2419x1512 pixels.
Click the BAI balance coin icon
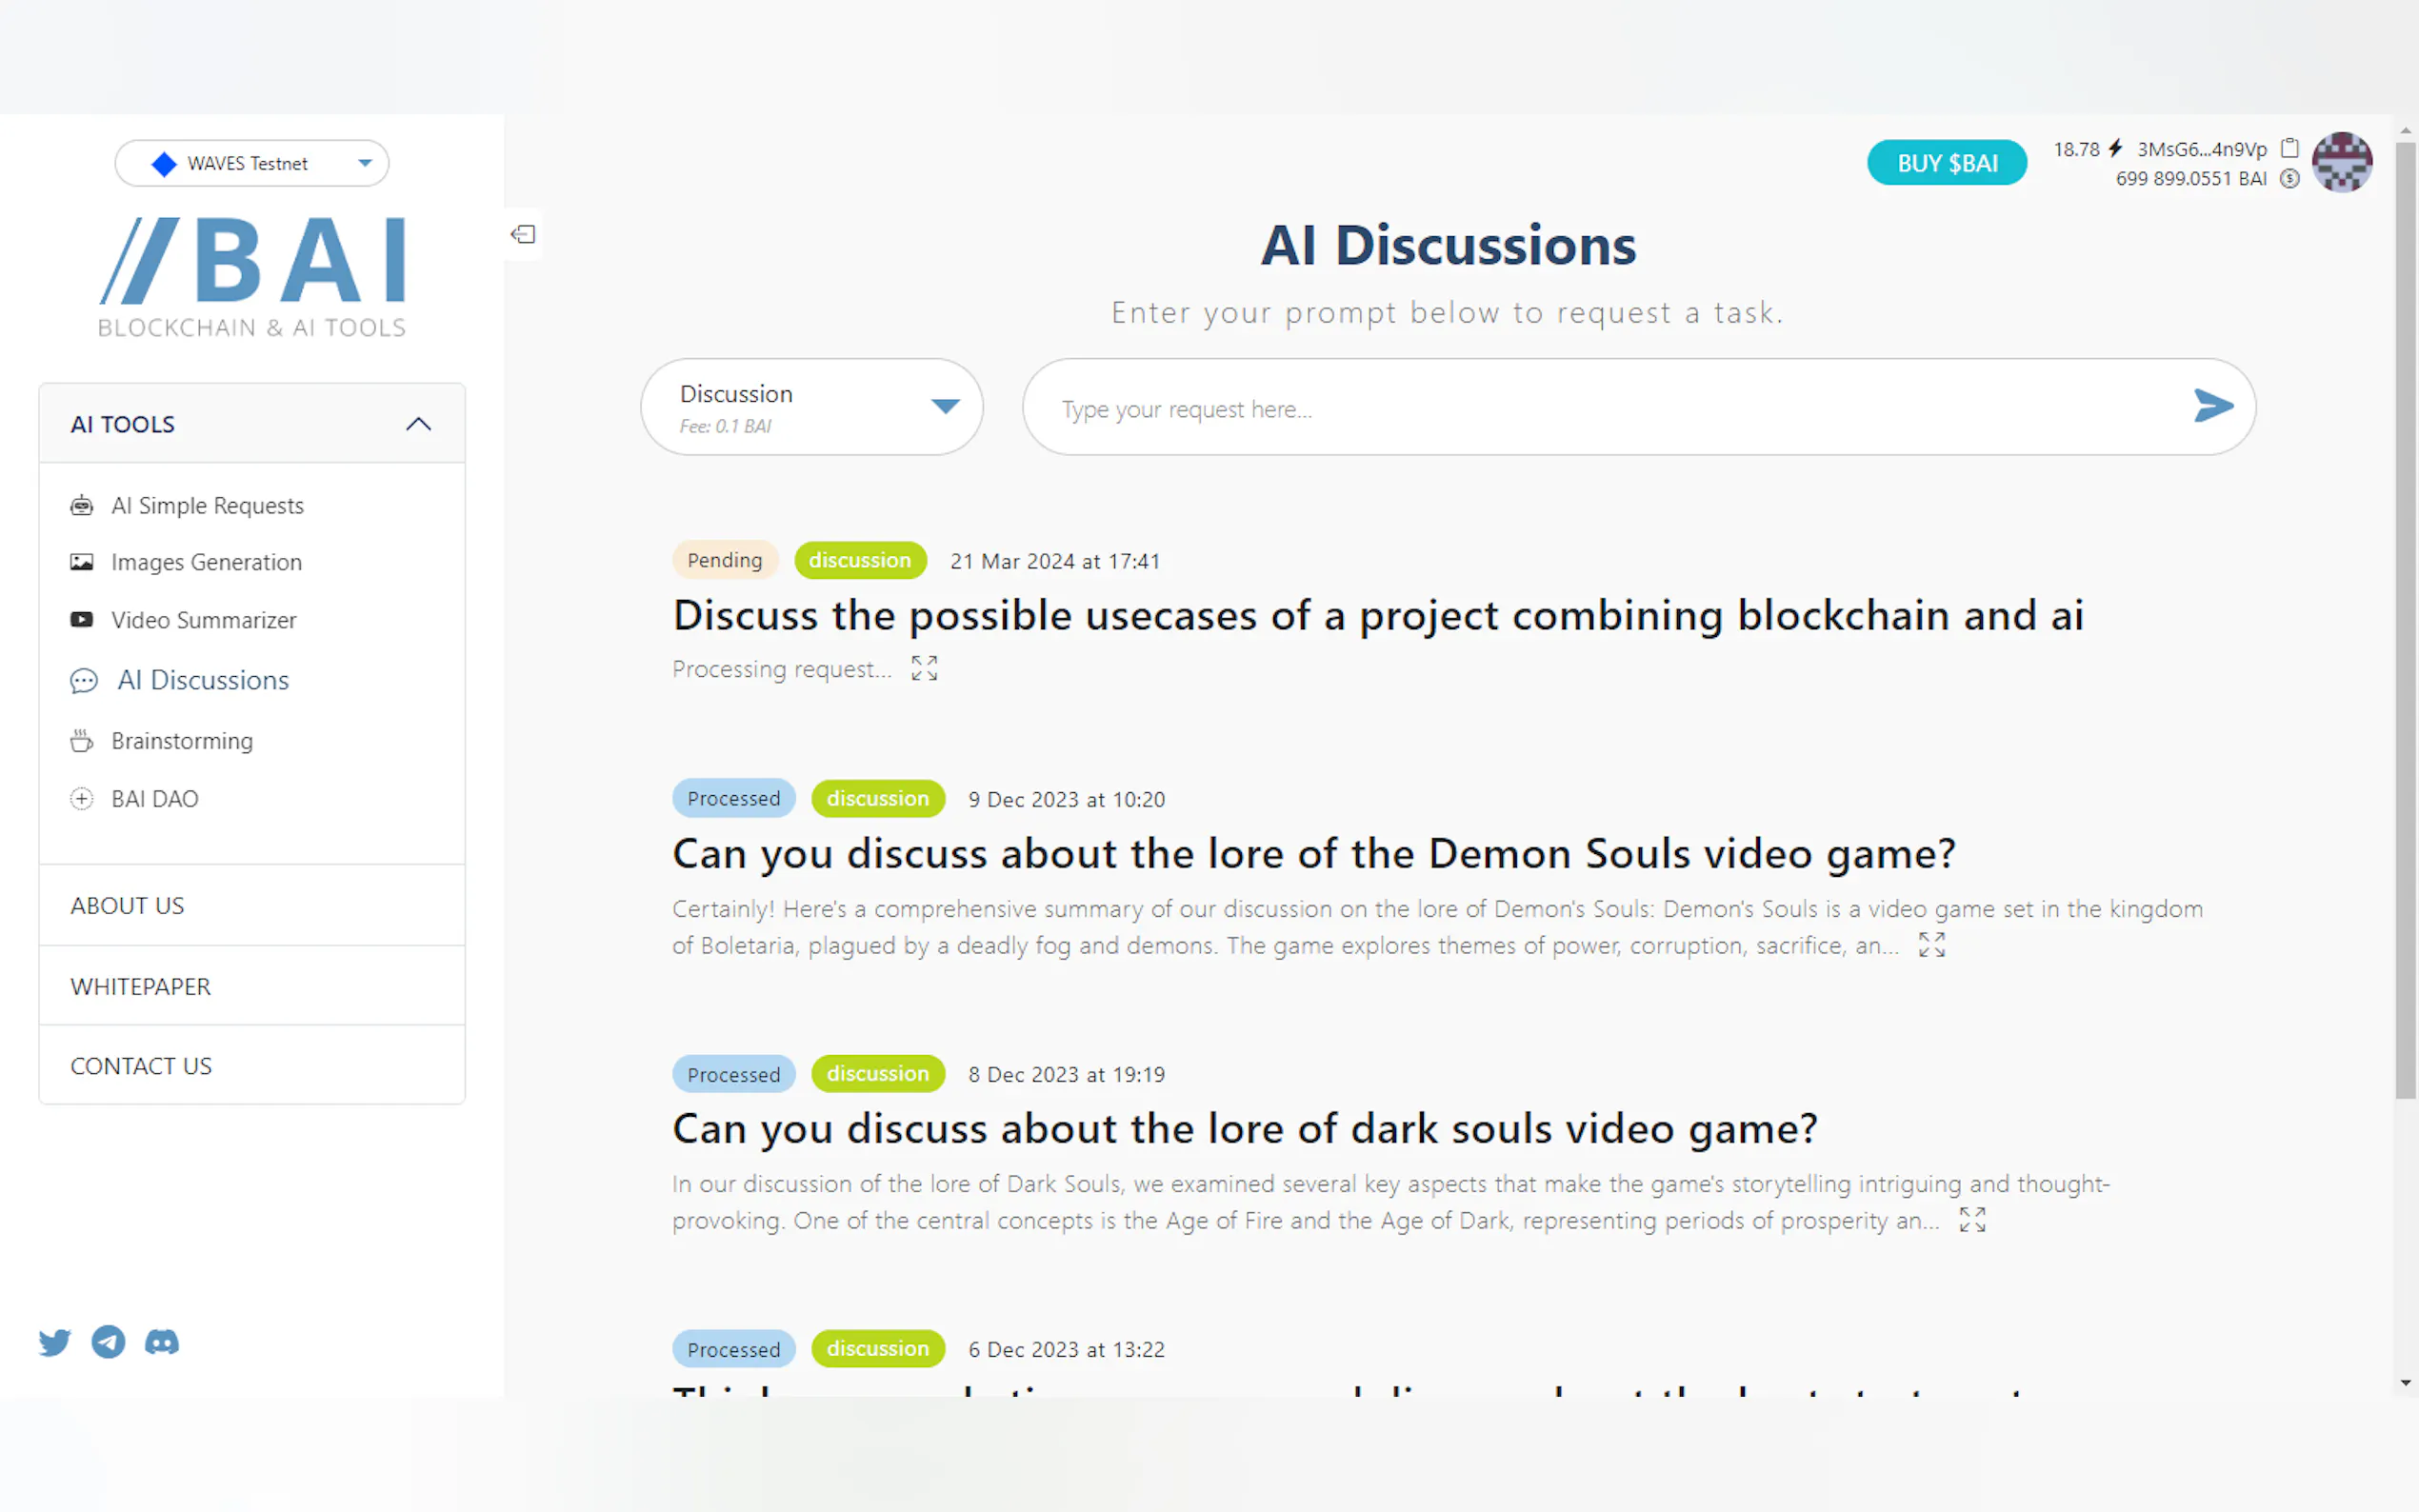point(2290,179)
